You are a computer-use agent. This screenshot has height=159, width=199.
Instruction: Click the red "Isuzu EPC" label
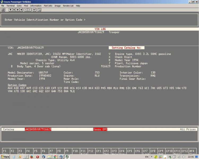tap(100, 129)
